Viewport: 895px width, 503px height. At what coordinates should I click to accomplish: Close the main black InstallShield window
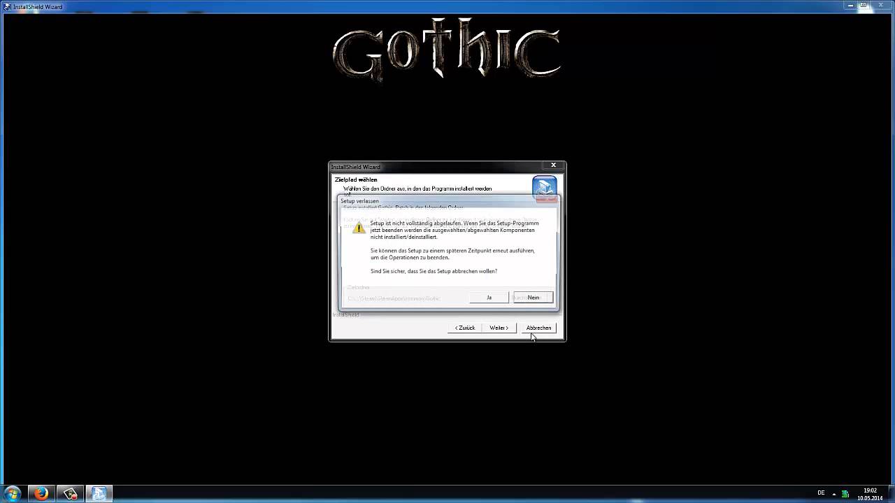[x=882, y=5]
